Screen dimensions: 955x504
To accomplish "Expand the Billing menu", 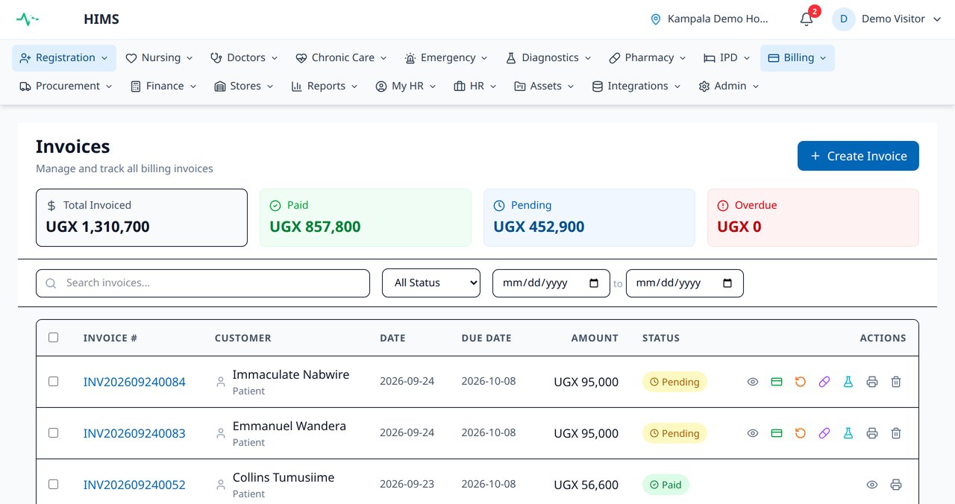I will coord(798,58).
